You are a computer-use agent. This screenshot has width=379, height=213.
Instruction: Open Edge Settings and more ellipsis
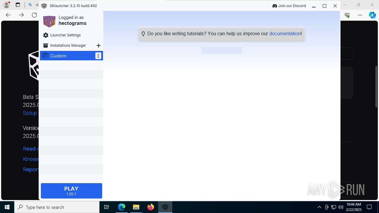tap(360, 15)
